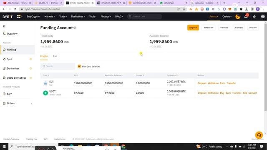
Task: Open the customer support headset button
Action: point(259,135)
